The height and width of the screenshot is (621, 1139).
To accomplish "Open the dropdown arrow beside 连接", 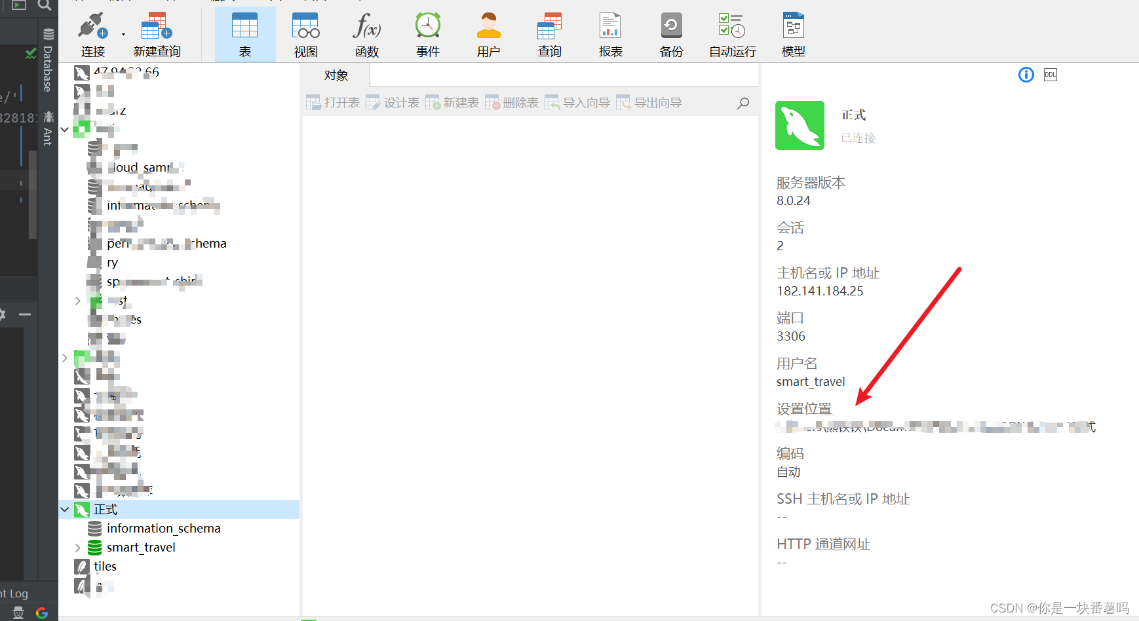I will (x=122, y=33).
